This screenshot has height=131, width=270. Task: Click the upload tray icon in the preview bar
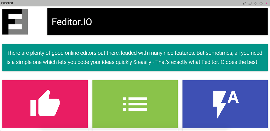[x=261, y=3]
